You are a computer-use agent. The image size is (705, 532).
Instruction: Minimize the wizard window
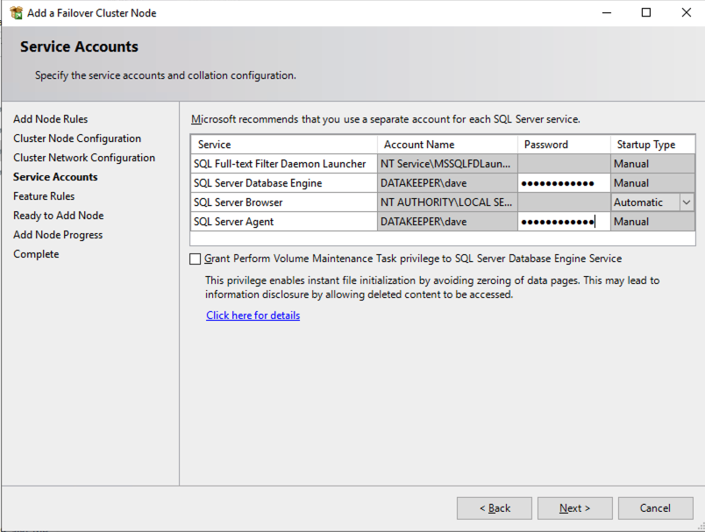click(x=606, y=13)
